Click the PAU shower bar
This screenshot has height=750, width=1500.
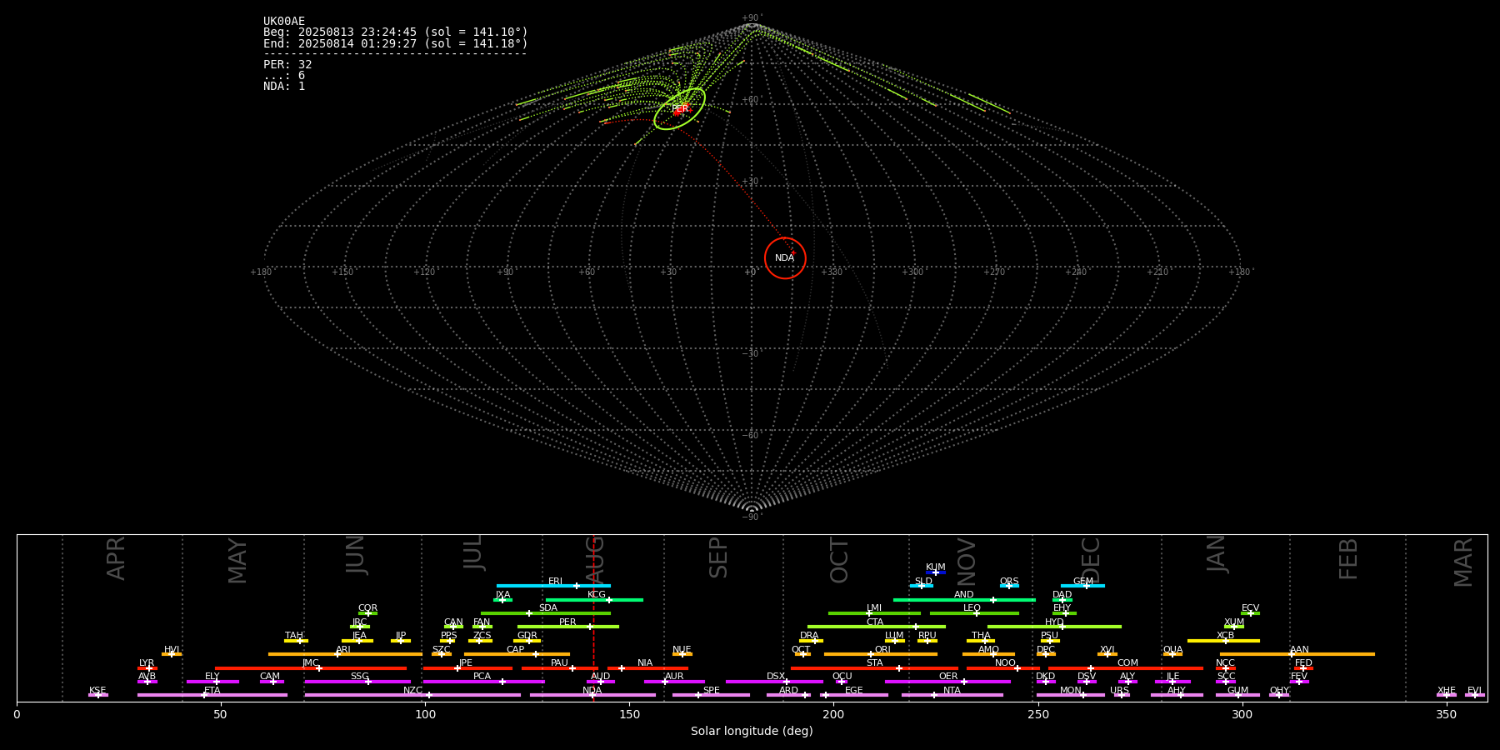pos(559,668)
